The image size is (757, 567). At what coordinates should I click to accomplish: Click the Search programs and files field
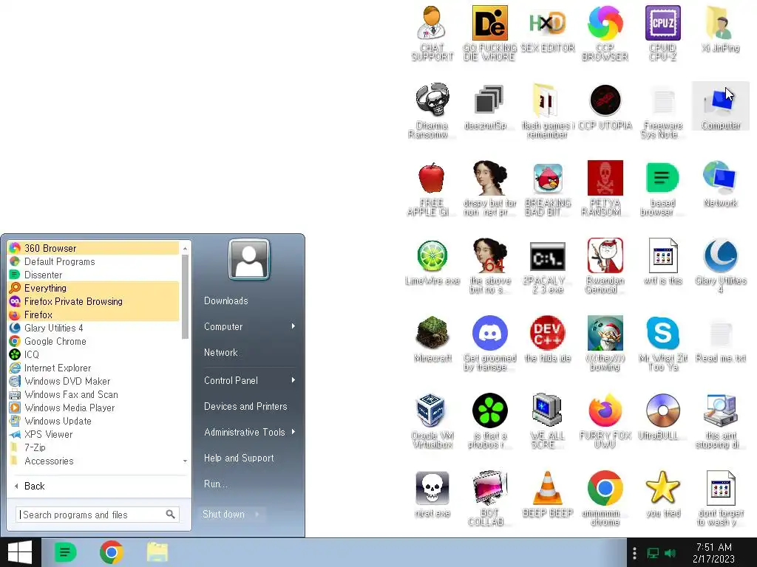98,515
